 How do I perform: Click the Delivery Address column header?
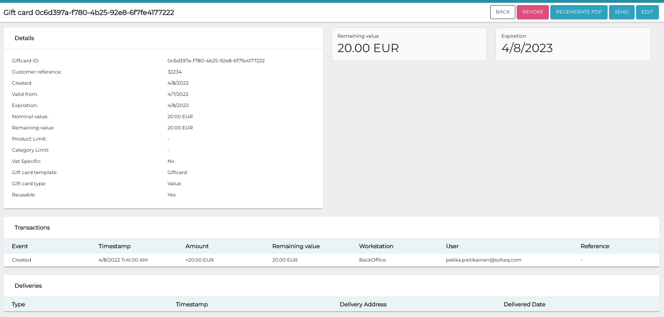point(363,304)
